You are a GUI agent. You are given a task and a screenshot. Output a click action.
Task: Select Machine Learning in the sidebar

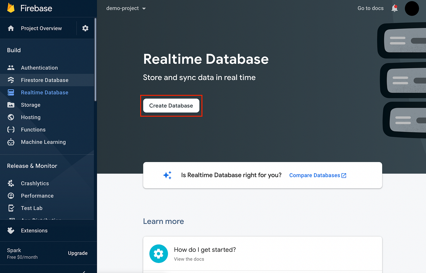pos(43,142)
